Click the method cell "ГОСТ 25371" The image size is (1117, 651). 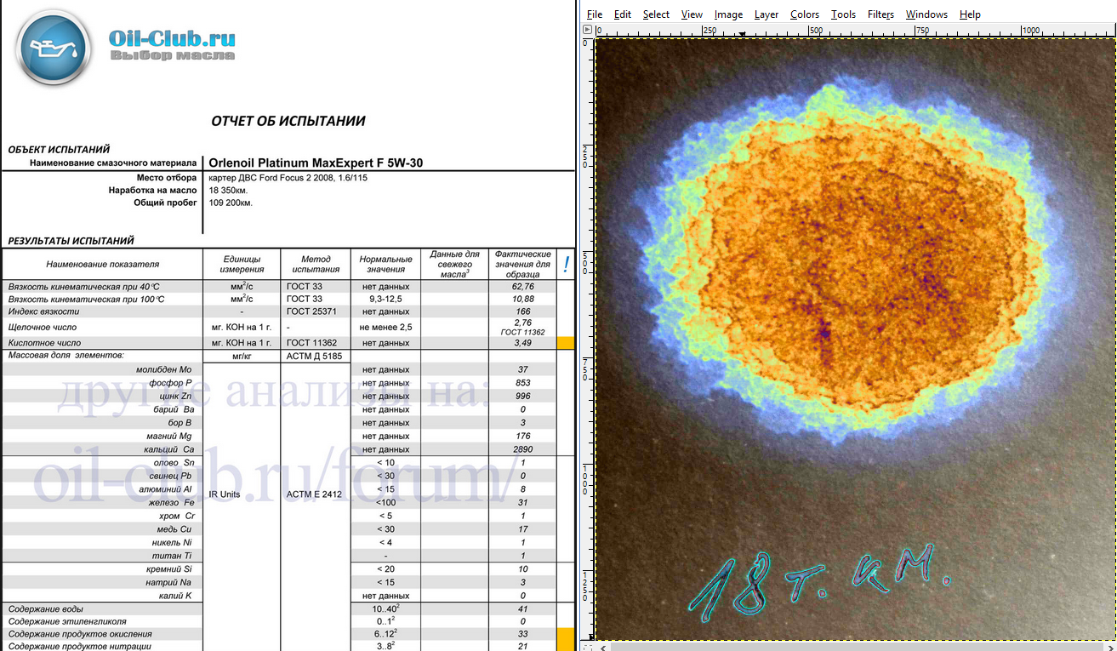311,312
